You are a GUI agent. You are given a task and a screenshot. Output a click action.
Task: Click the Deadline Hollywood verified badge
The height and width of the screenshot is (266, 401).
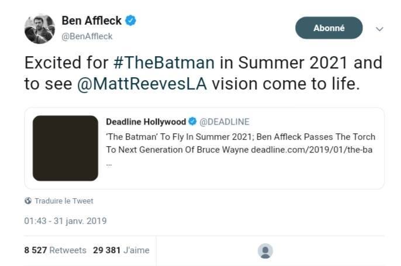point(191,122)
